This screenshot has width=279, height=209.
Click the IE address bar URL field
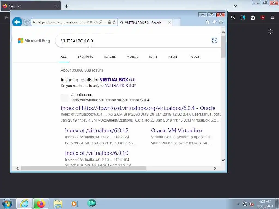pyautogui.click(x=68, y=22)
